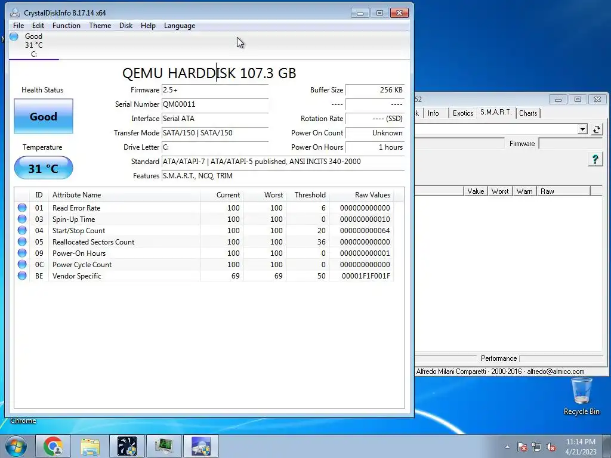Expand the drive dropdown in background window
The image size is (611, 458).
pyautogui.click(x=582, y=129)
